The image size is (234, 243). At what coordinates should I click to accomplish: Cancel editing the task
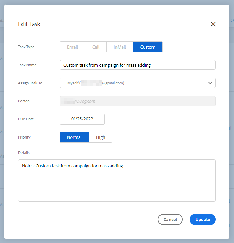pyautogui.click(x=170, y=219)
